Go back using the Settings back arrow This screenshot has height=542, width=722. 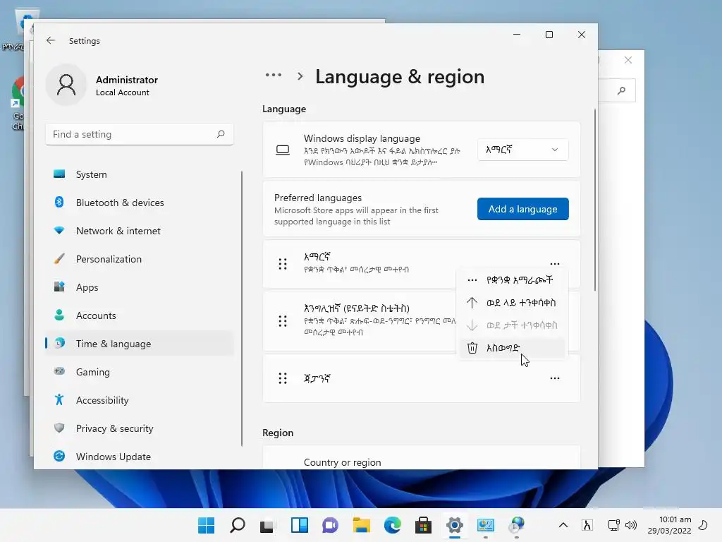[x=51, y=40]
